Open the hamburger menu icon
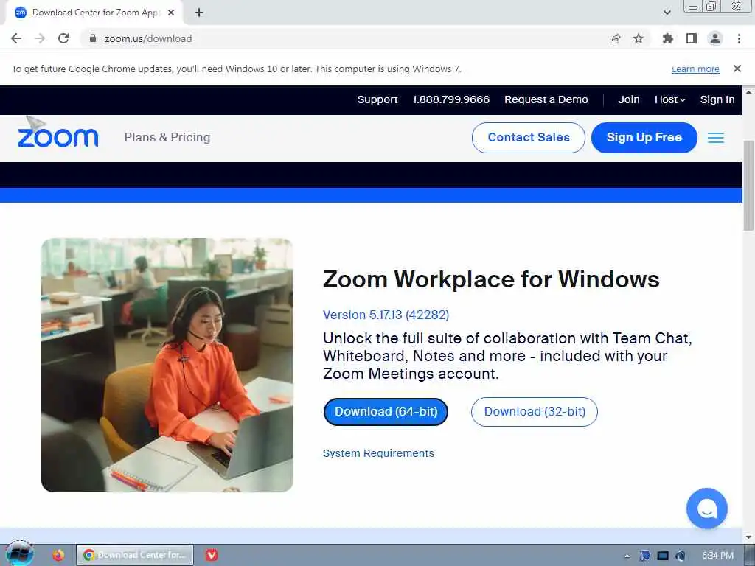The image size is (755, 566). 715,138
